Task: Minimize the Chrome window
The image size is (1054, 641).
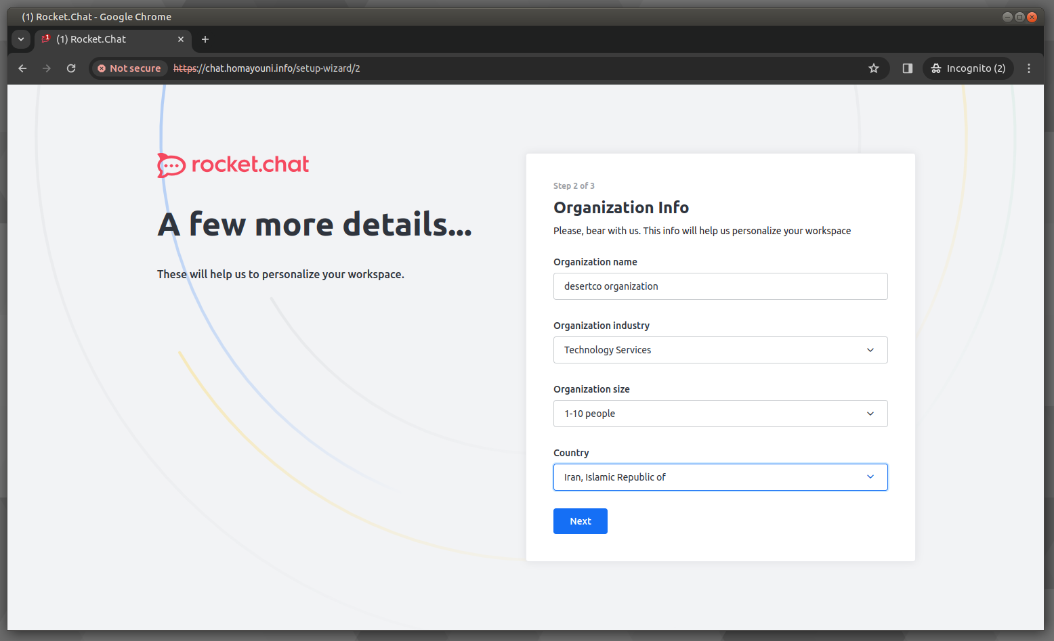Action: [x=1007, y=17]
